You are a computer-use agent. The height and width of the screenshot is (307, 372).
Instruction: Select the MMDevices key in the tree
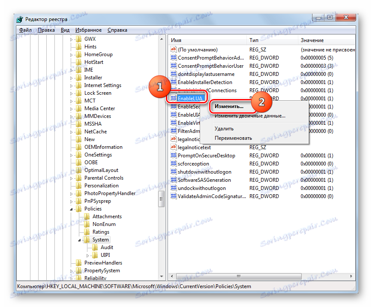(98, 116)
